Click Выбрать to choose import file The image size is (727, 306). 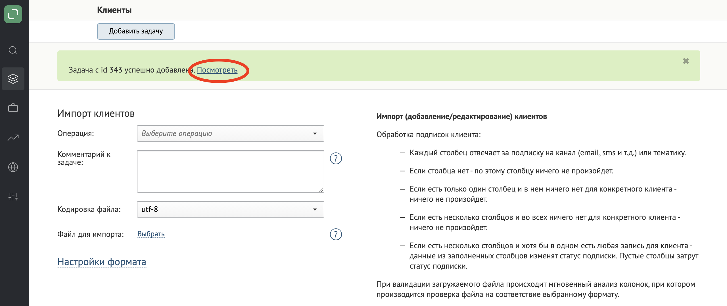point(151,234)
